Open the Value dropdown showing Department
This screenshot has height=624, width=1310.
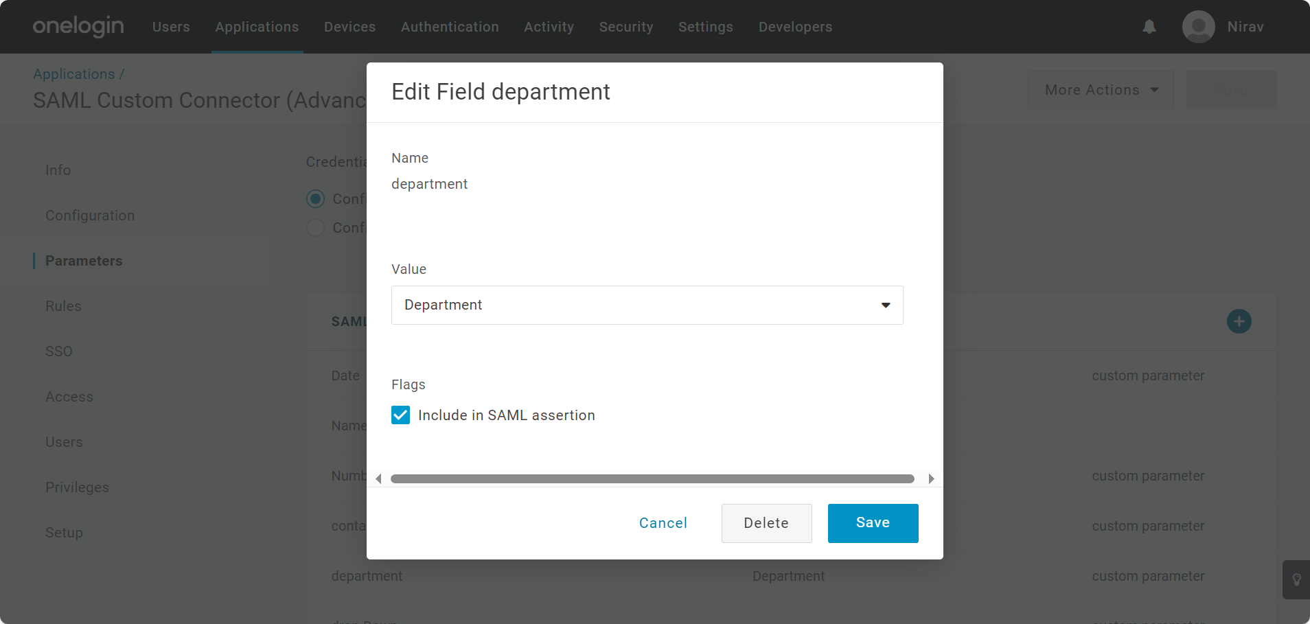click(x=647, y=305)
